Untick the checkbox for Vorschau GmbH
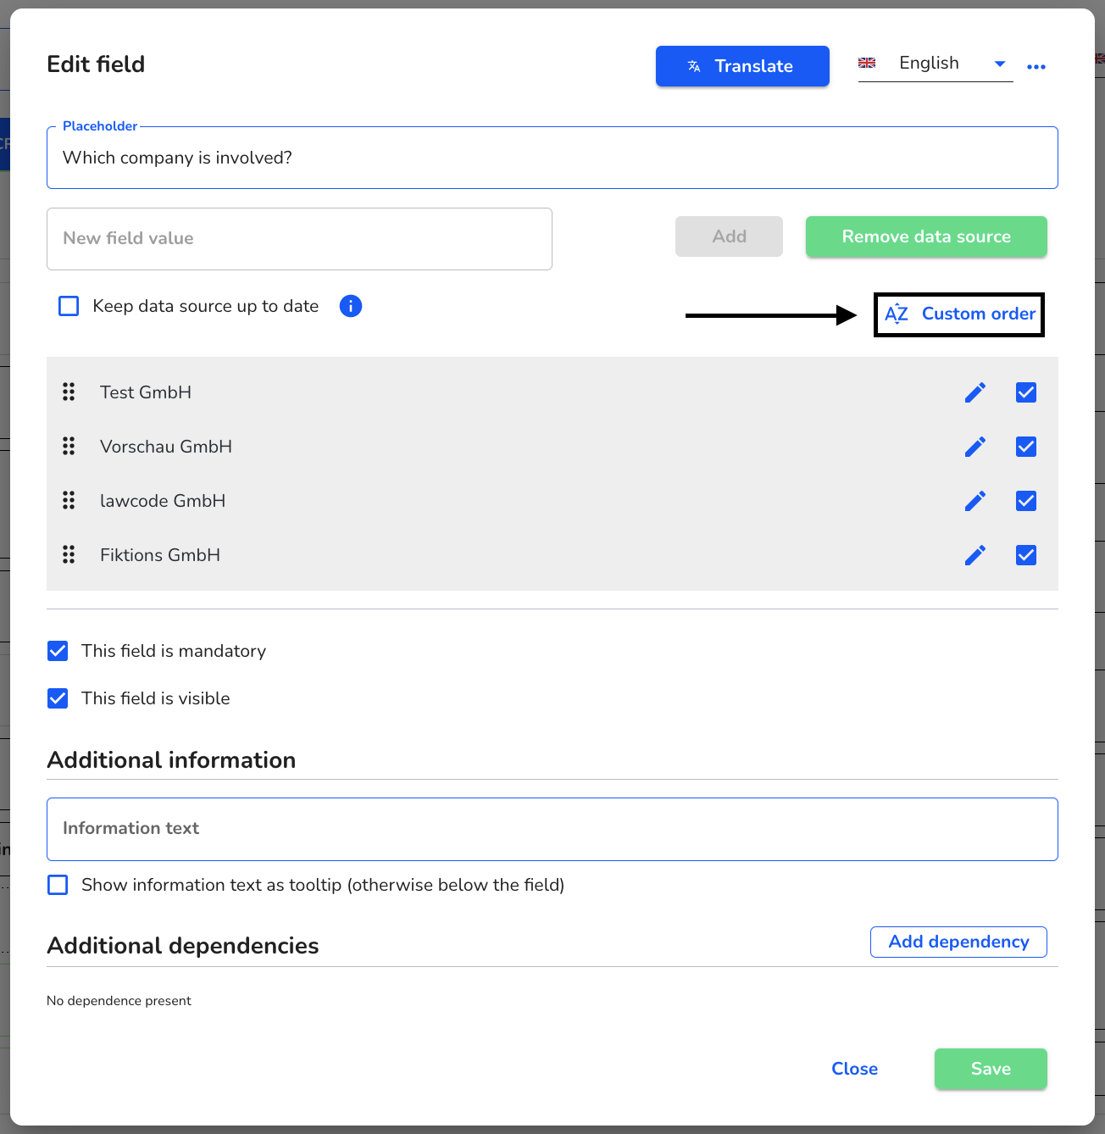Image resolution: width=1105 pixels, height=1134 pixels. [1026, 447]
